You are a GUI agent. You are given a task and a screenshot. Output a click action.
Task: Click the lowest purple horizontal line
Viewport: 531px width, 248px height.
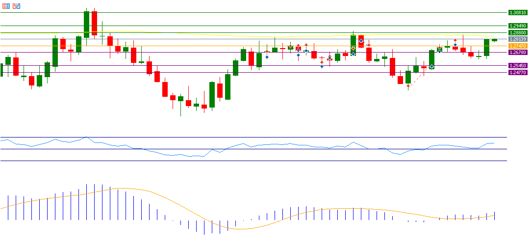click(x=294, y=72)
